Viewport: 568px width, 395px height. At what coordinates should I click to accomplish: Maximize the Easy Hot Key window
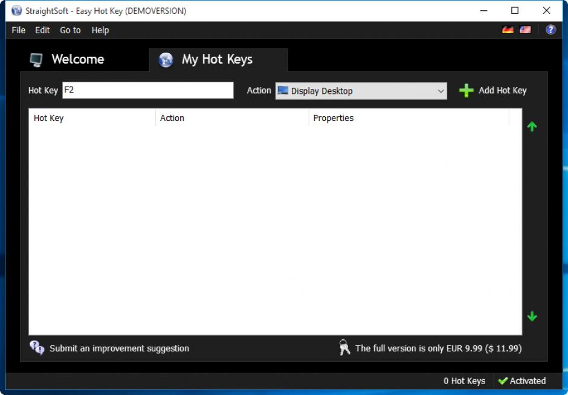515,10
